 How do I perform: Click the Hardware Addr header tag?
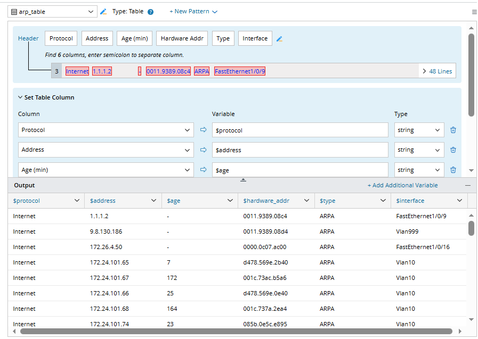[x=182, y=38]
